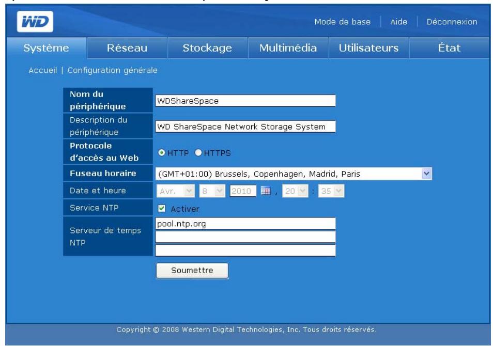Click the Serveur de temps NTP label
This screenshot has height=346, width=493.
[105, 237]
